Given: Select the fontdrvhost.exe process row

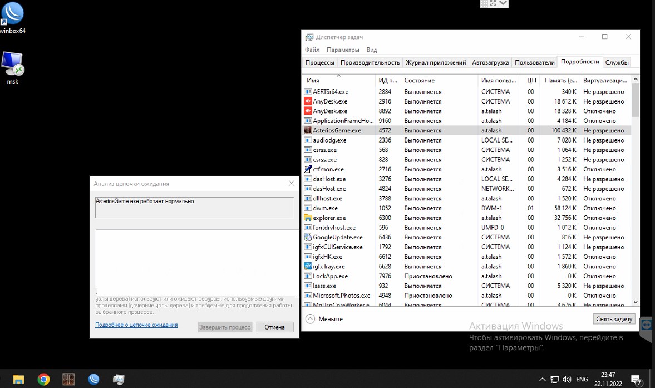Looking at the screenshot, I should (x=466, y=228).
